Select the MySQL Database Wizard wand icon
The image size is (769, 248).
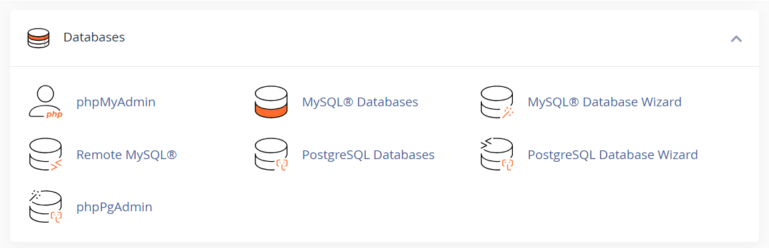pos(496,102)
